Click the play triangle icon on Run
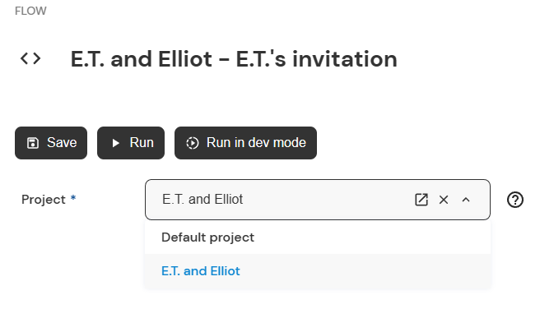554x318 pixels. 115,143
